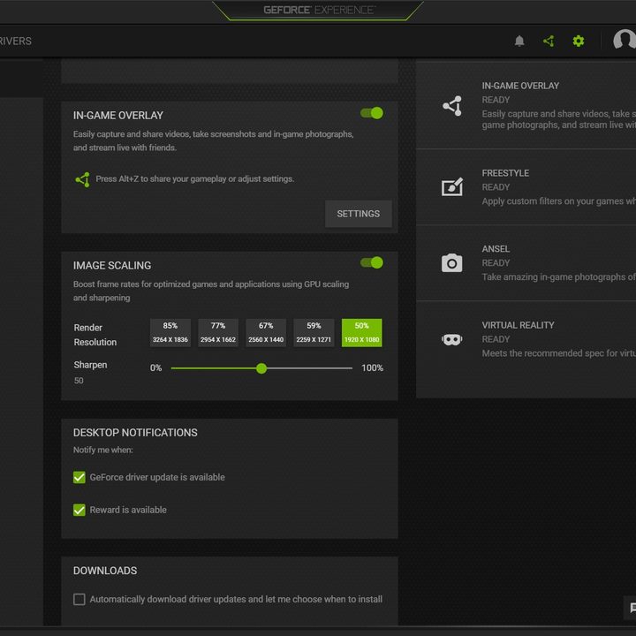The width and height of the screenshot is (636, 636).
Task: Click green share icon beside Alt+Z hint
Action: pyautogui.click(x=83, y=179)
